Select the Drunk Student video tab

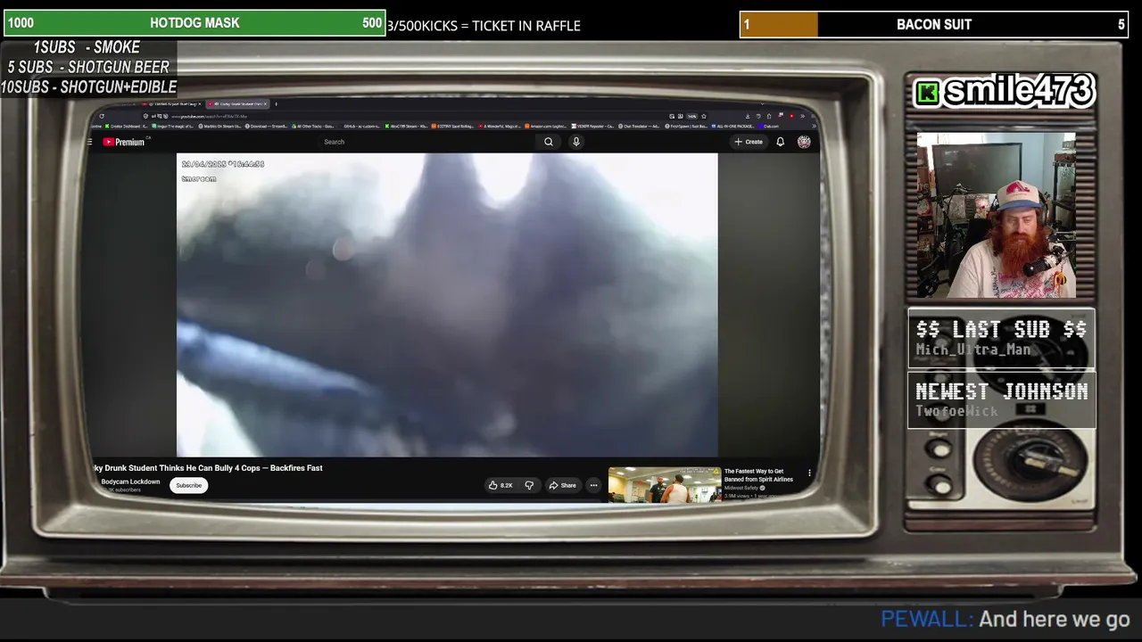[x=237, y=104]
